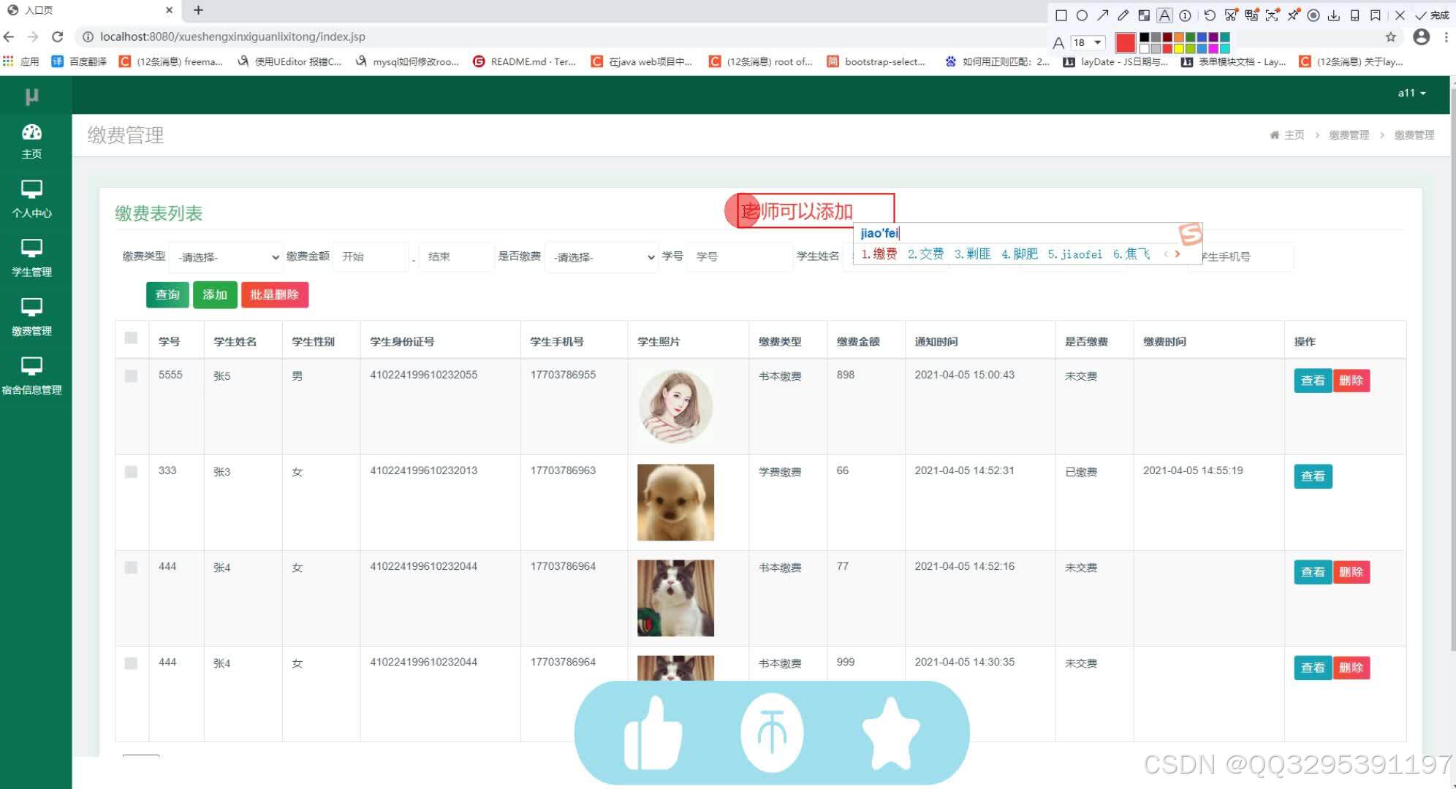
Task: Open 个人中心 in the sidebar
Action: tap(31, 199)
